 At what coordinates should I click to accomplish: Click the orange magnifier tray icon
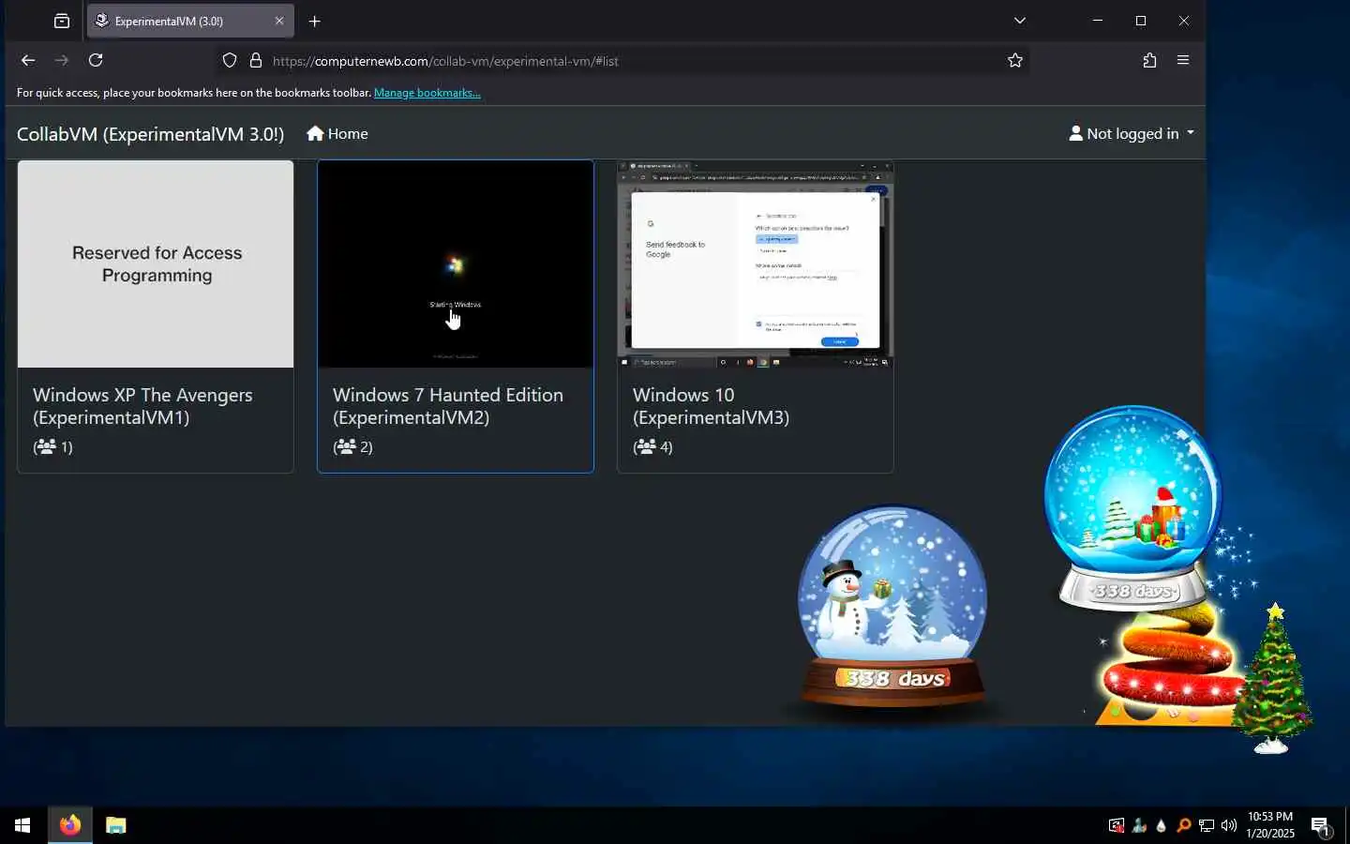[x=1183, y=825]
